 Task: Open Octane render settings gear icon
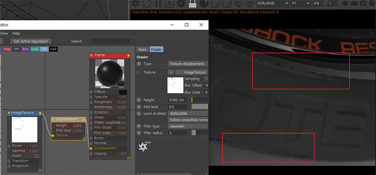coord(181,4)
